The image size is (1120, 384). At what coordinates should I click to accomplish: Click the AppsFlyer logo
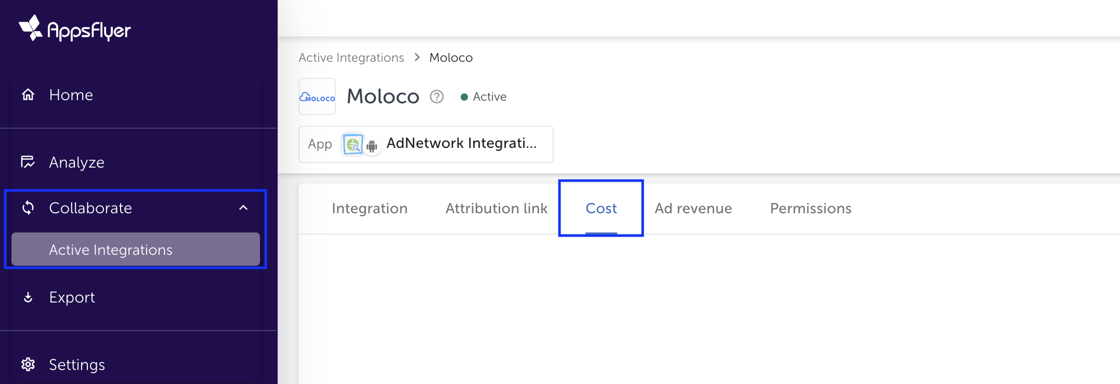pyautogui.click(x=75, y=29)
